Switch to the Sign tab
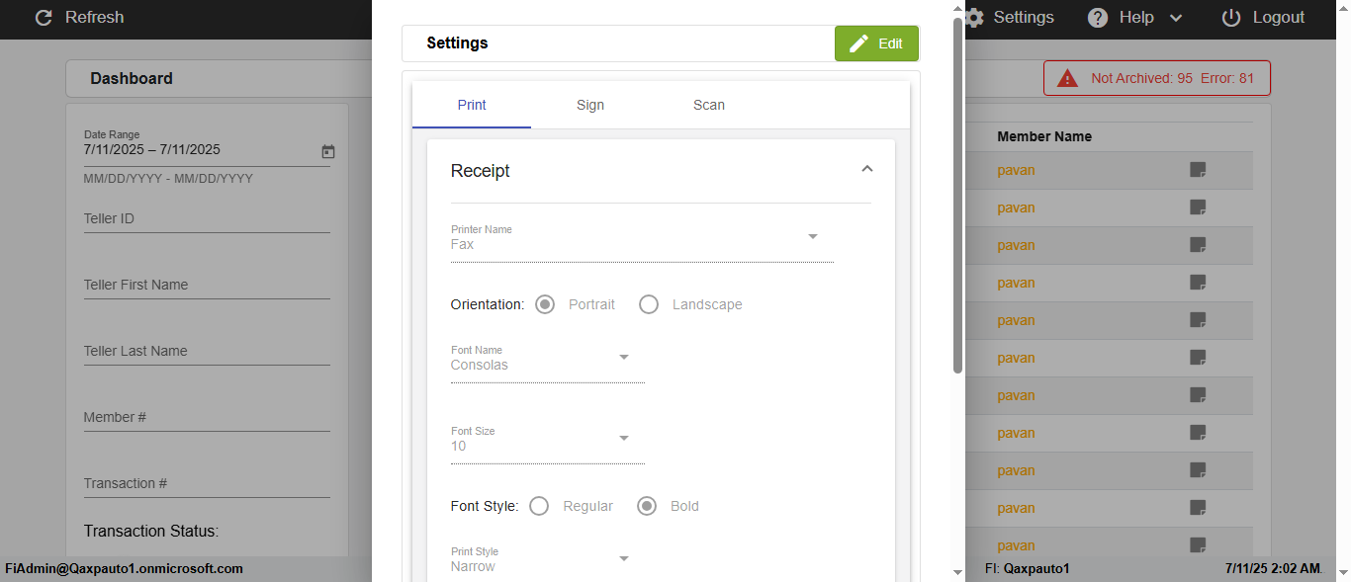 590,105
